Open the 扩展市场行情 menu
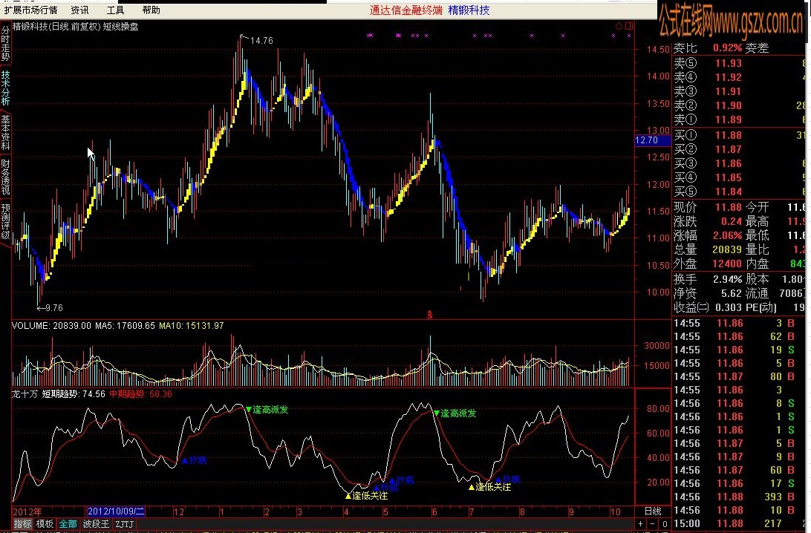Image resolution: width=811 pixels, height=533 pixels. (x=30, y=10)
